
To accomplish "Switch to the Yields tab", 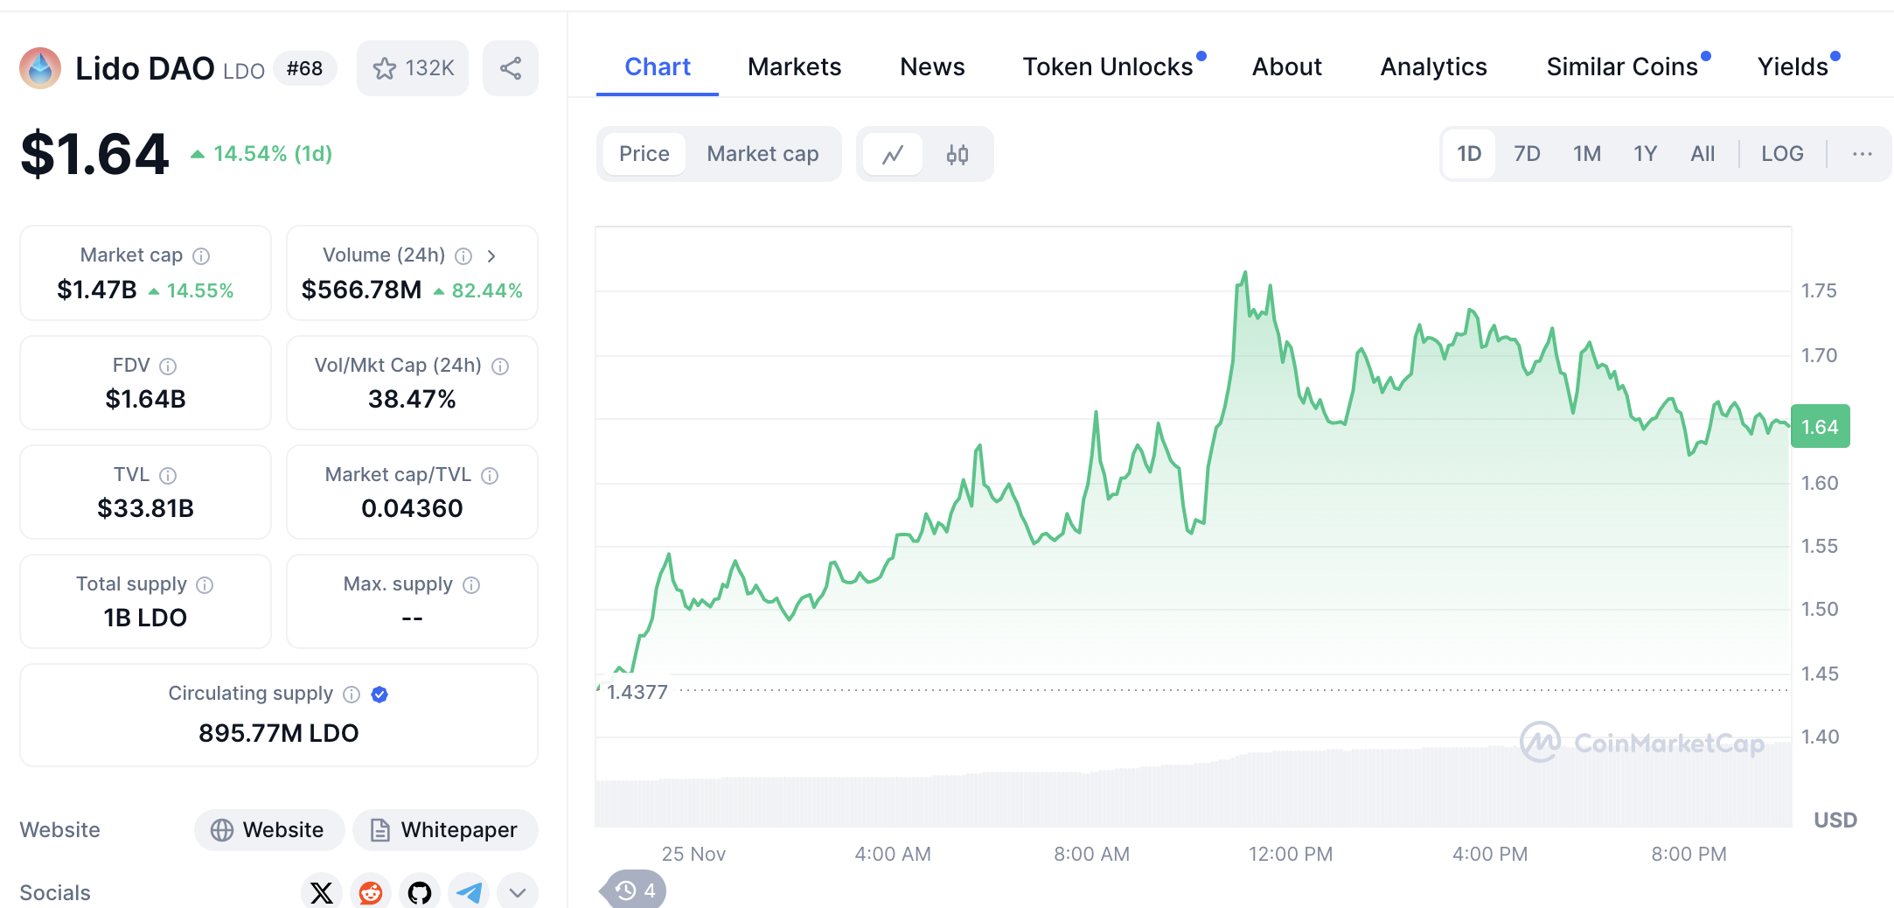I will coord(1793,66).
